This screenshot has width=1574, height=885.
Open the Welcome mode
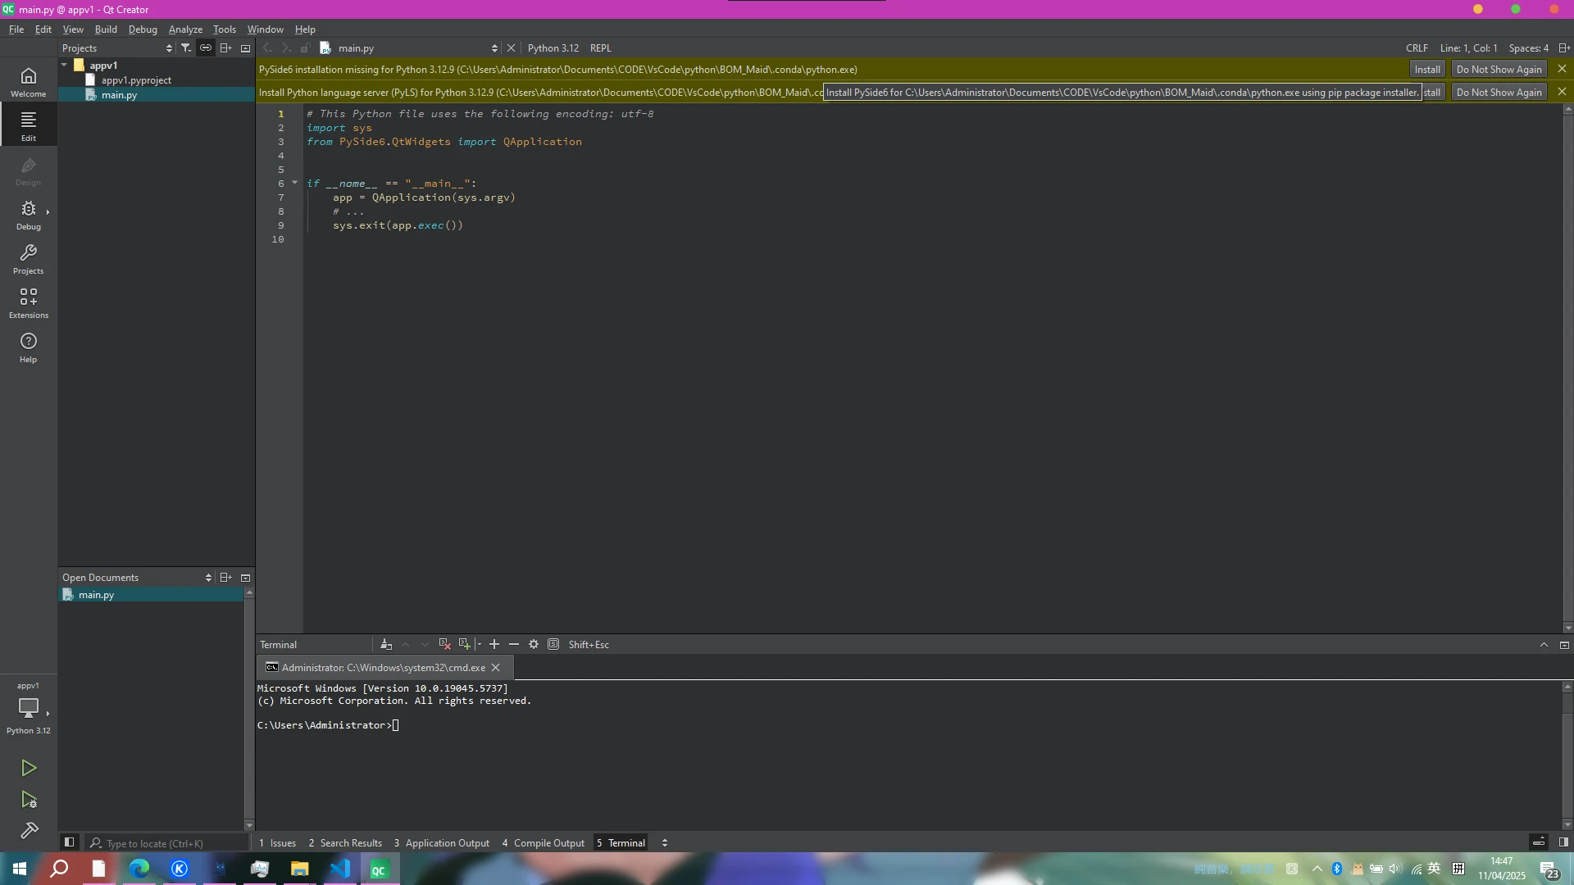[28, 82]
